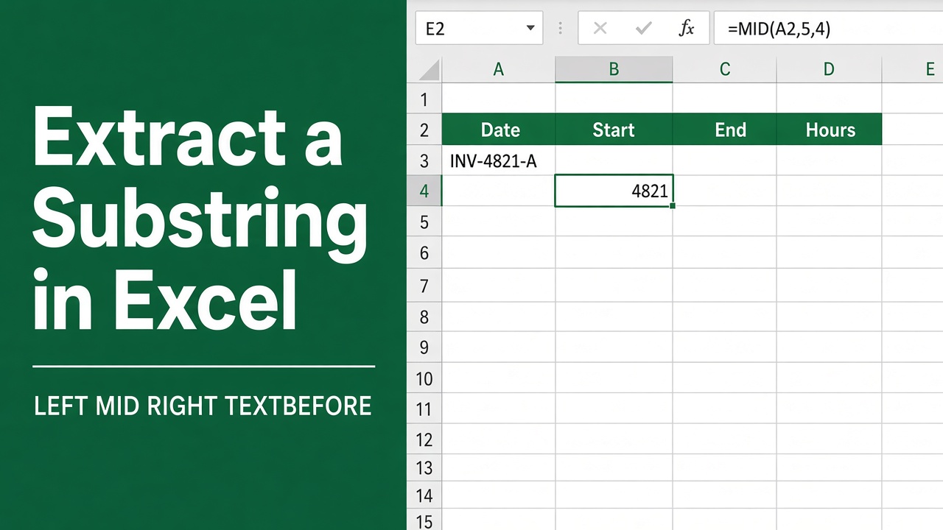The height and width of the screenshot is (530, 943).
Task: Click the Start header cell
Action: (x=614, y=130)
